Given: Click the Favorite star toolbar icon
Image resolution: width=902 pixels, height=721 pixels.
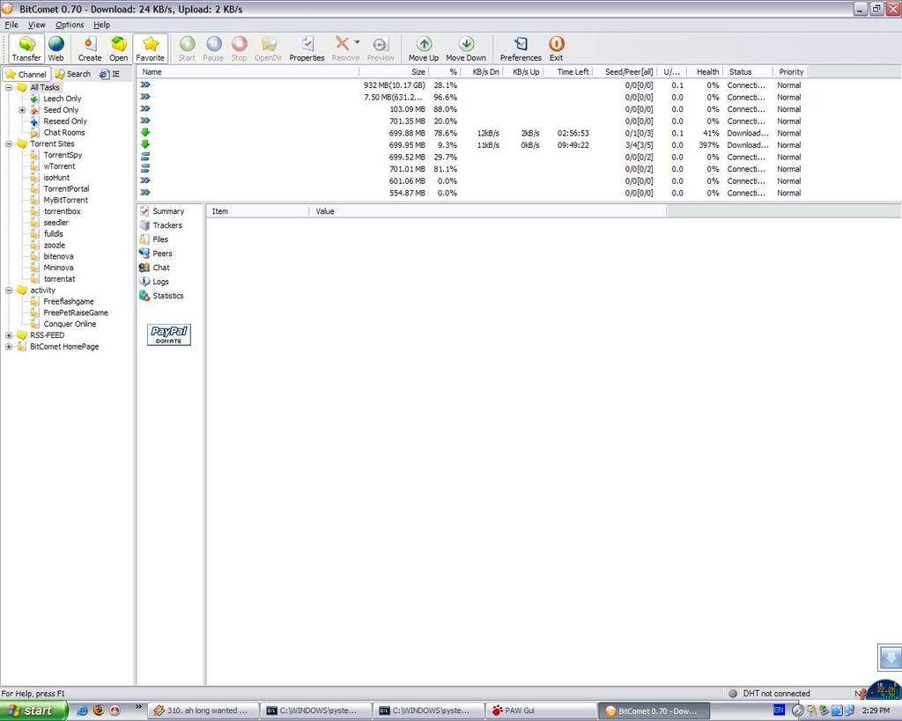Looking at the screenshot, I should [151, 44].
